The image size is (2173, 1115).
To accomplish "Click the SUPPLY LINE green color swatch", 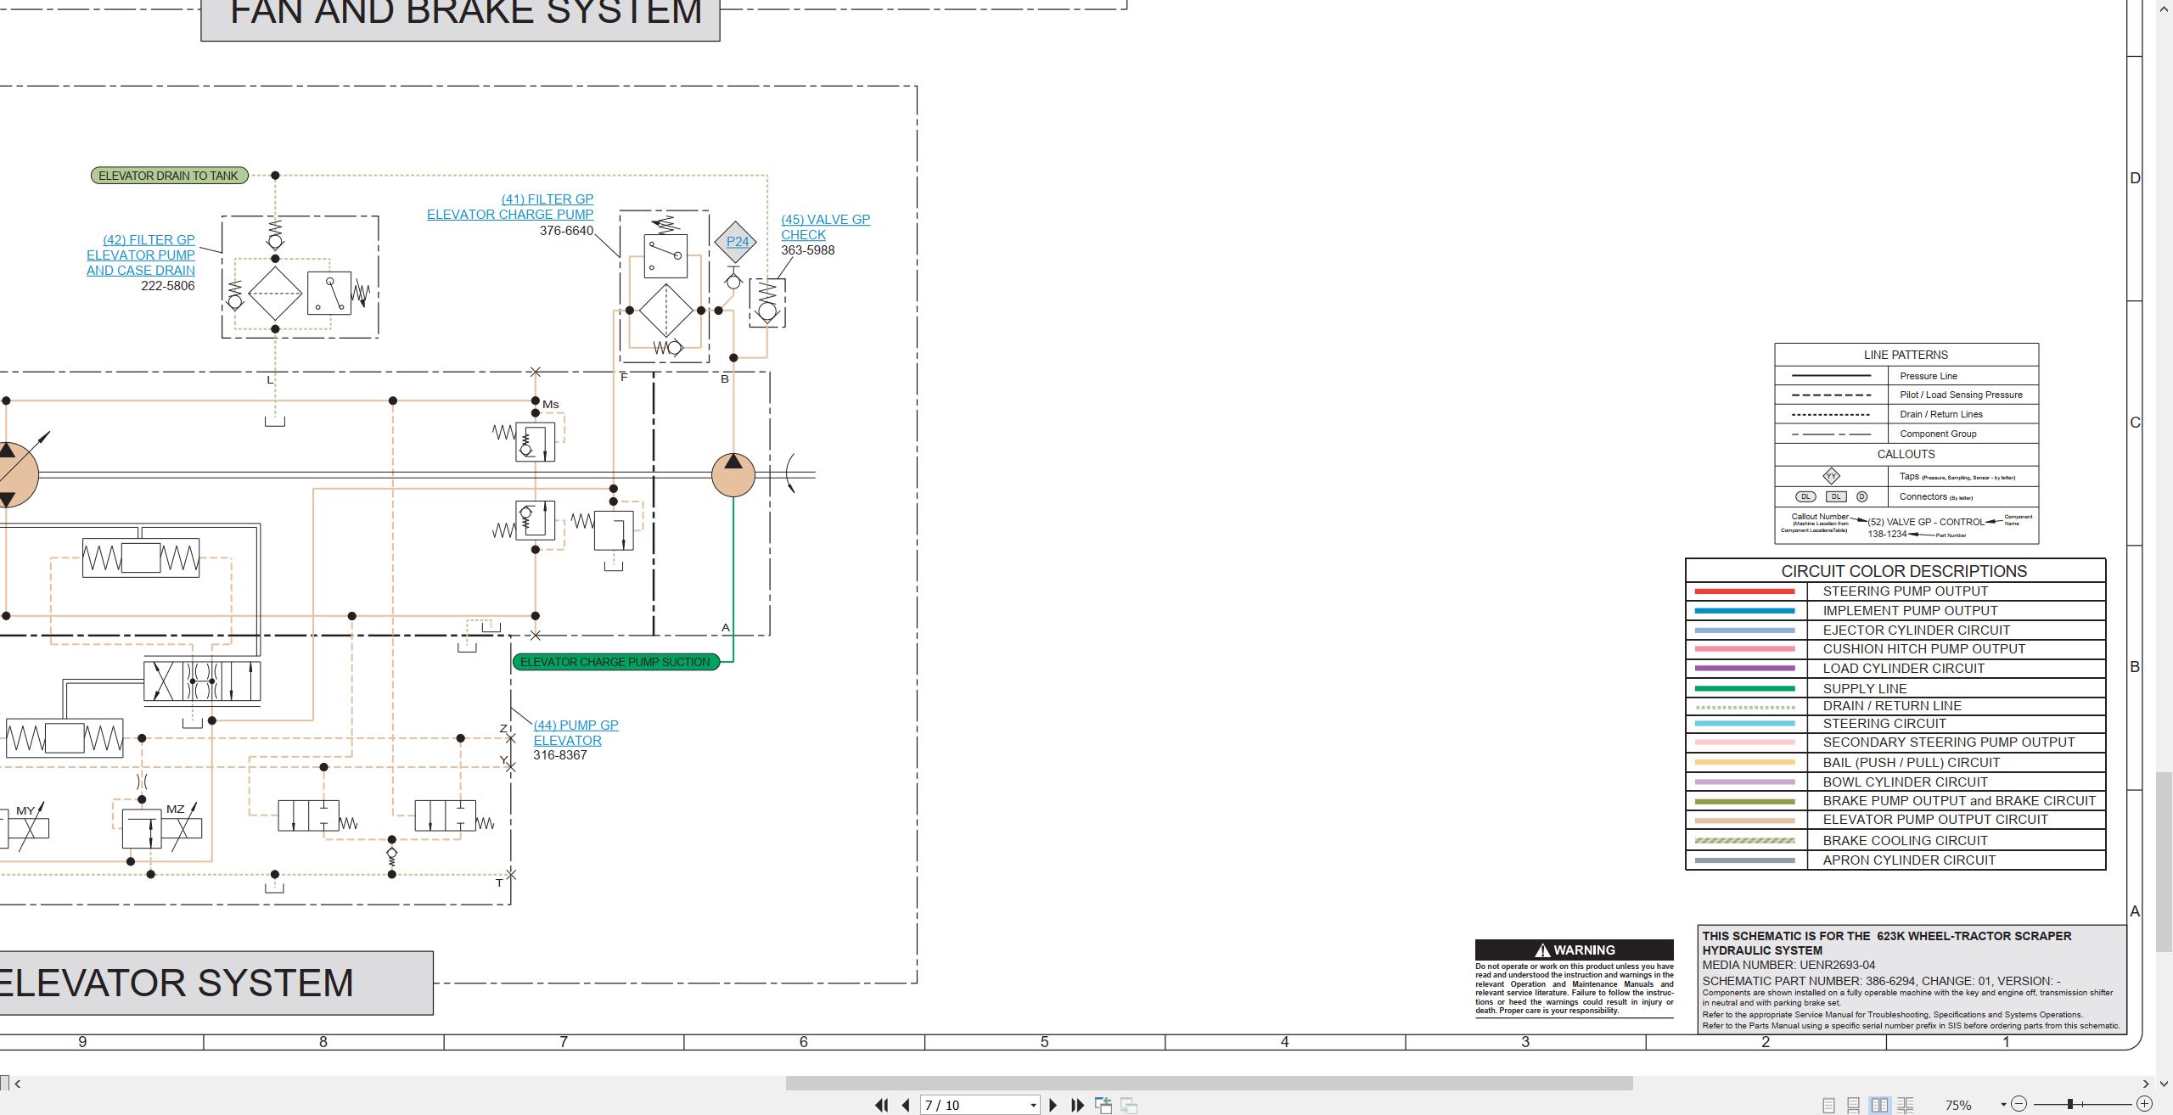I will coord(1744,688).
